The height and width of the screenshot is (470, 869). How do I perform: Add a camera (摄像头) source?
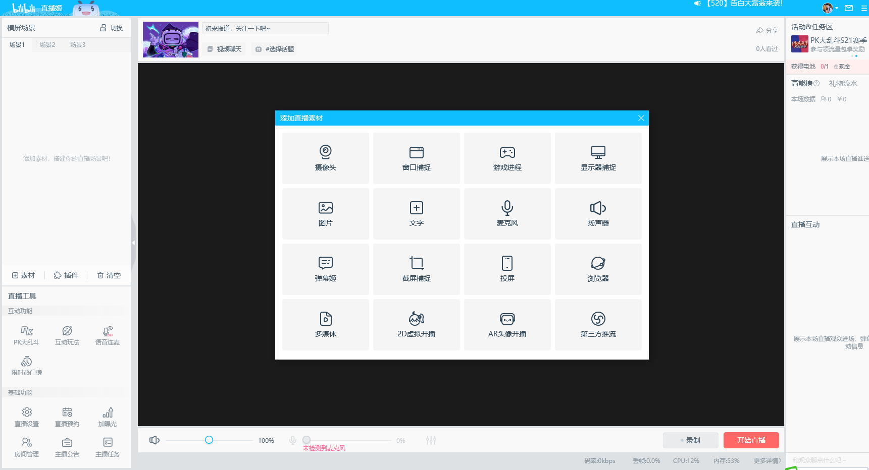(325, 158)
